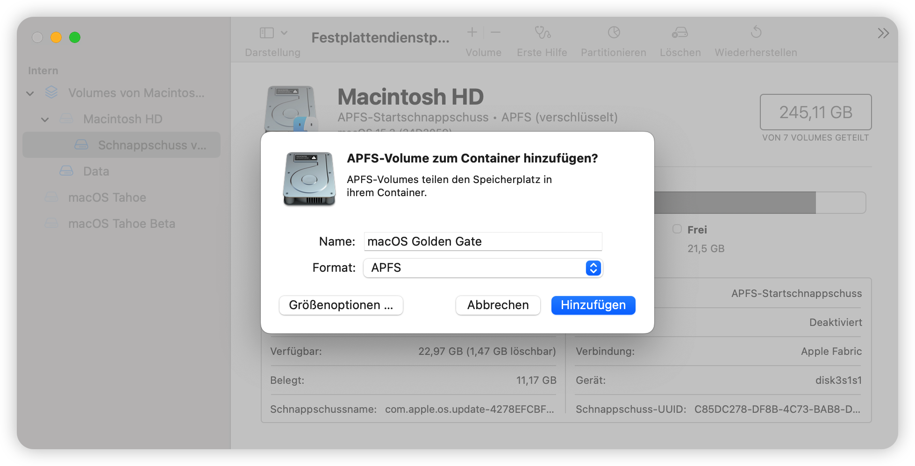Show more toolbar items via double chevron
This screenshot has height=466, width=915.
(x=883, y=33)
